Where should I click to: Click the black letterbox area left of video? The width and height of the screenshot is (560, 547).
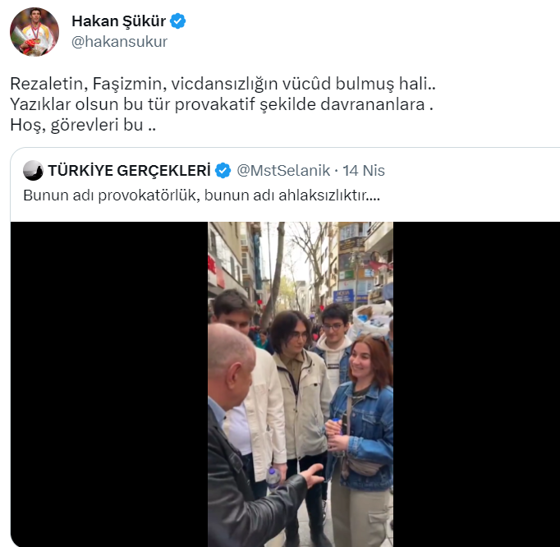(x=109, y=384)
